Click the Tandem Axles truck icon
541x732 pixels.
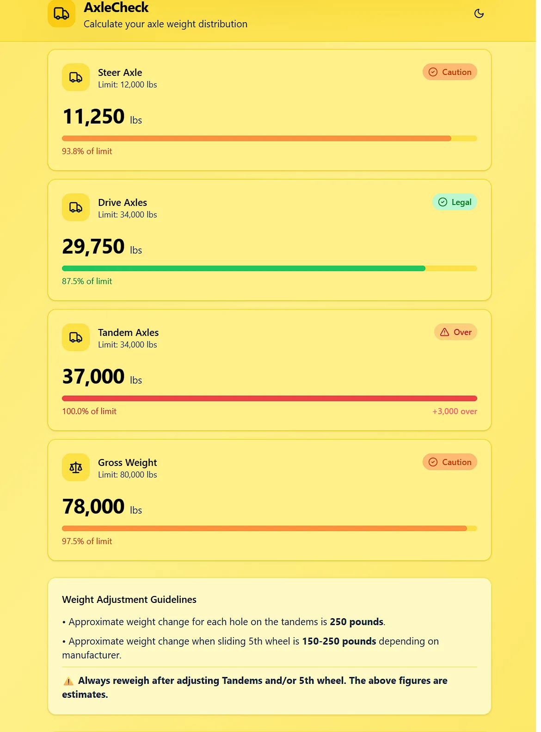(76, 337)
